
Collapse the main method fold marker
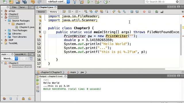(45, 32)
